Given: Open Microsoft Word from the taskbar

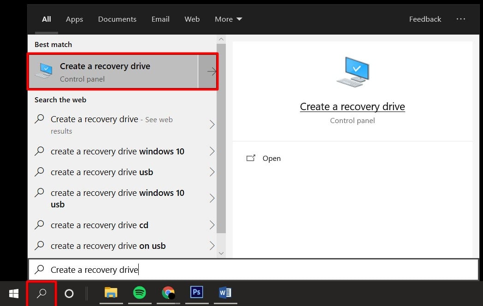Looking at the screenshot, I should tap(225, 293).
